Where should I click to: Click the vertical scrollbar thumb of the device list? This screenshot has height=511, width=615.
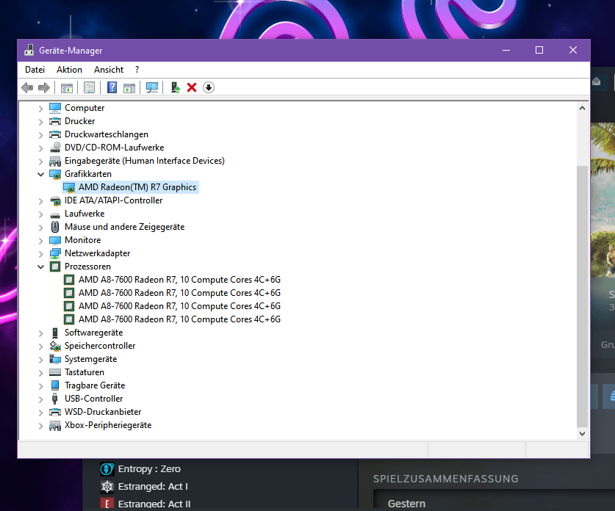[582, 297]
